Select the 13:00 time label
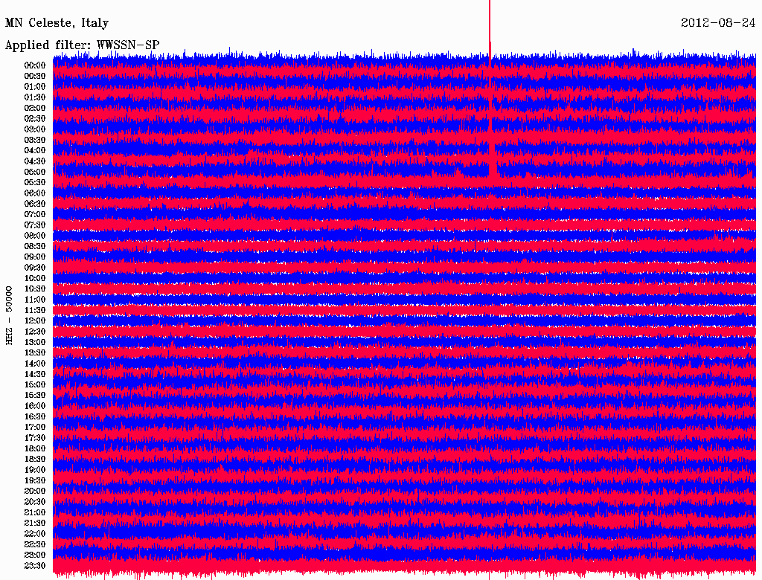Screen dimensions: 762x580 [35, 342]
